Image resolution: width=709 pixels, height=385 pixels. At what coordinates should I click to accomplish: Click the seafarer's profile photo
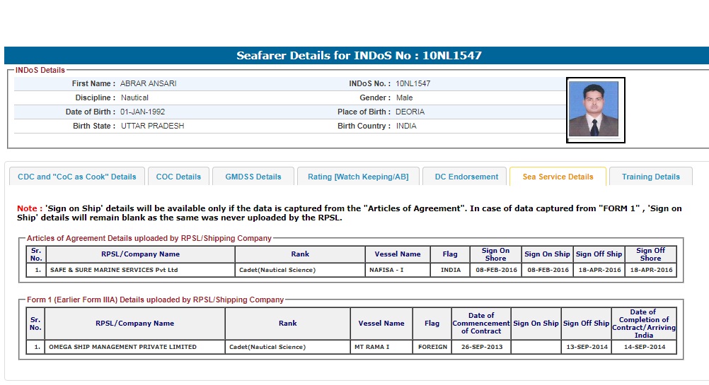pos(595,109)
